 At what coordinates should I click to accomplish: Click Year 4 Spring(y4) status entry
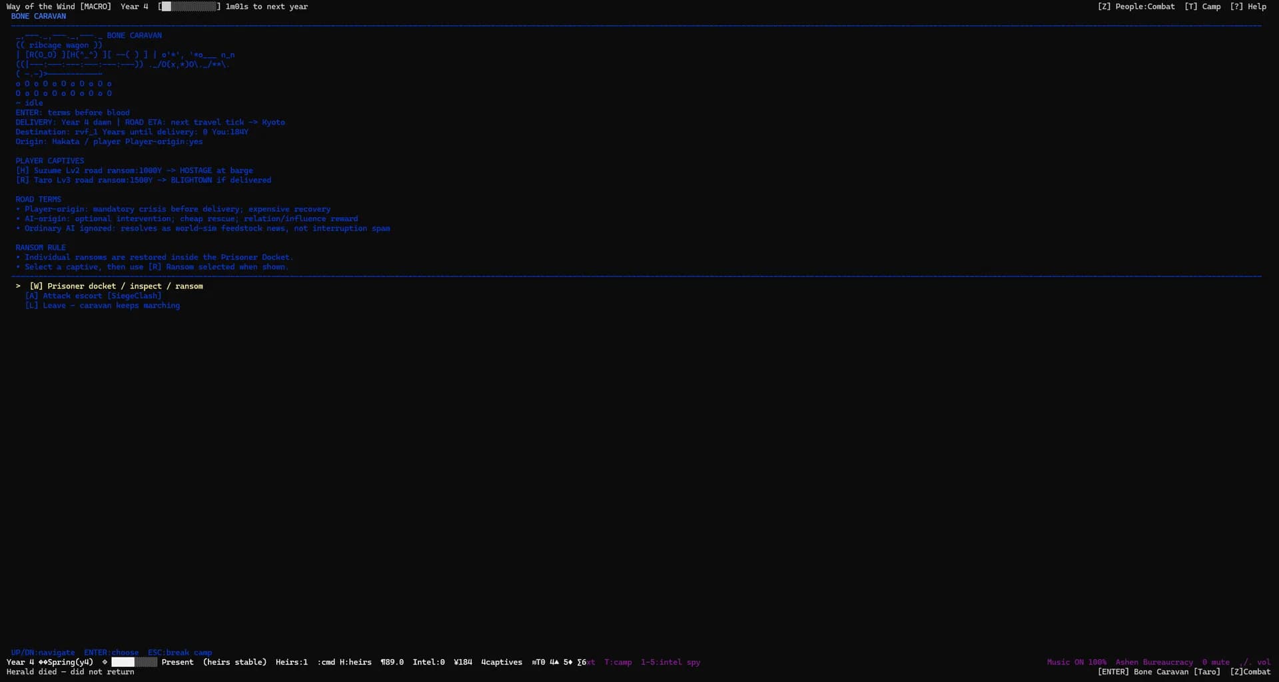(x=50, y=663)
